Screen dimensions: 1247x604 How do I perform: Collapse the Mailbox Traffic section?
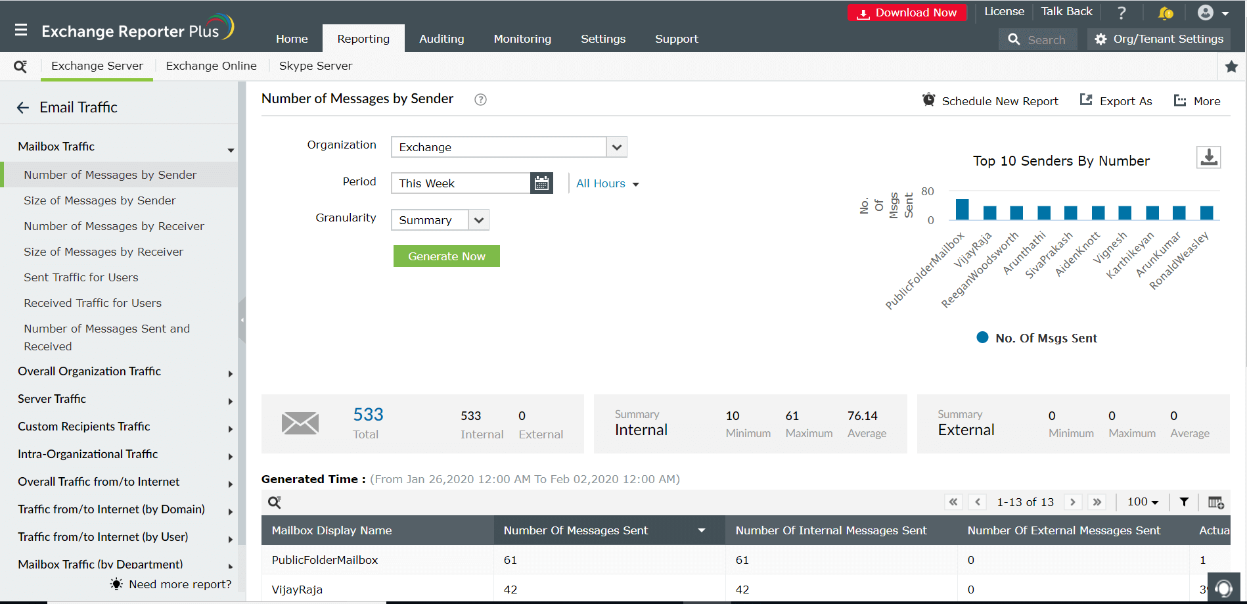point(231,151)
